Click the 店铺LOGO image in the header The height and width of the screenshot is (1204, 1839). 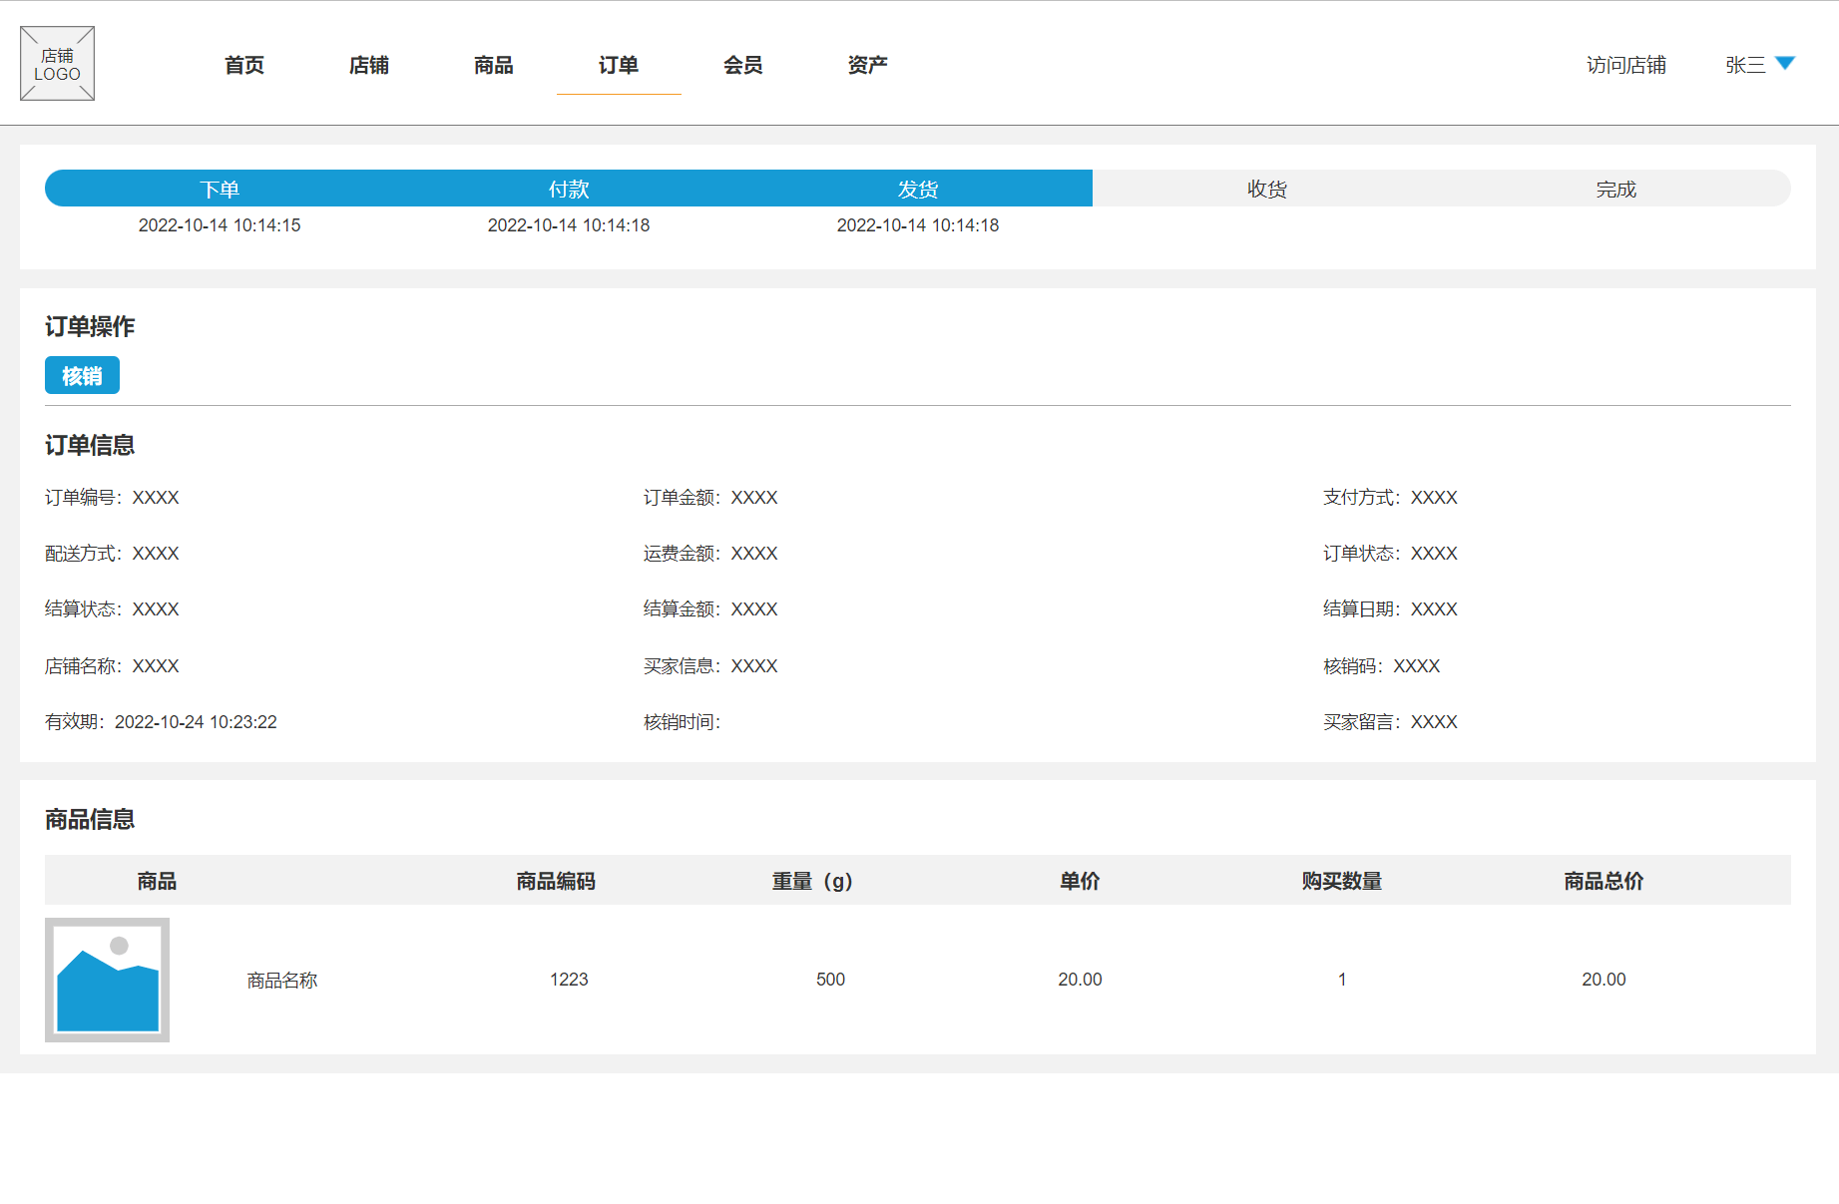57,63
